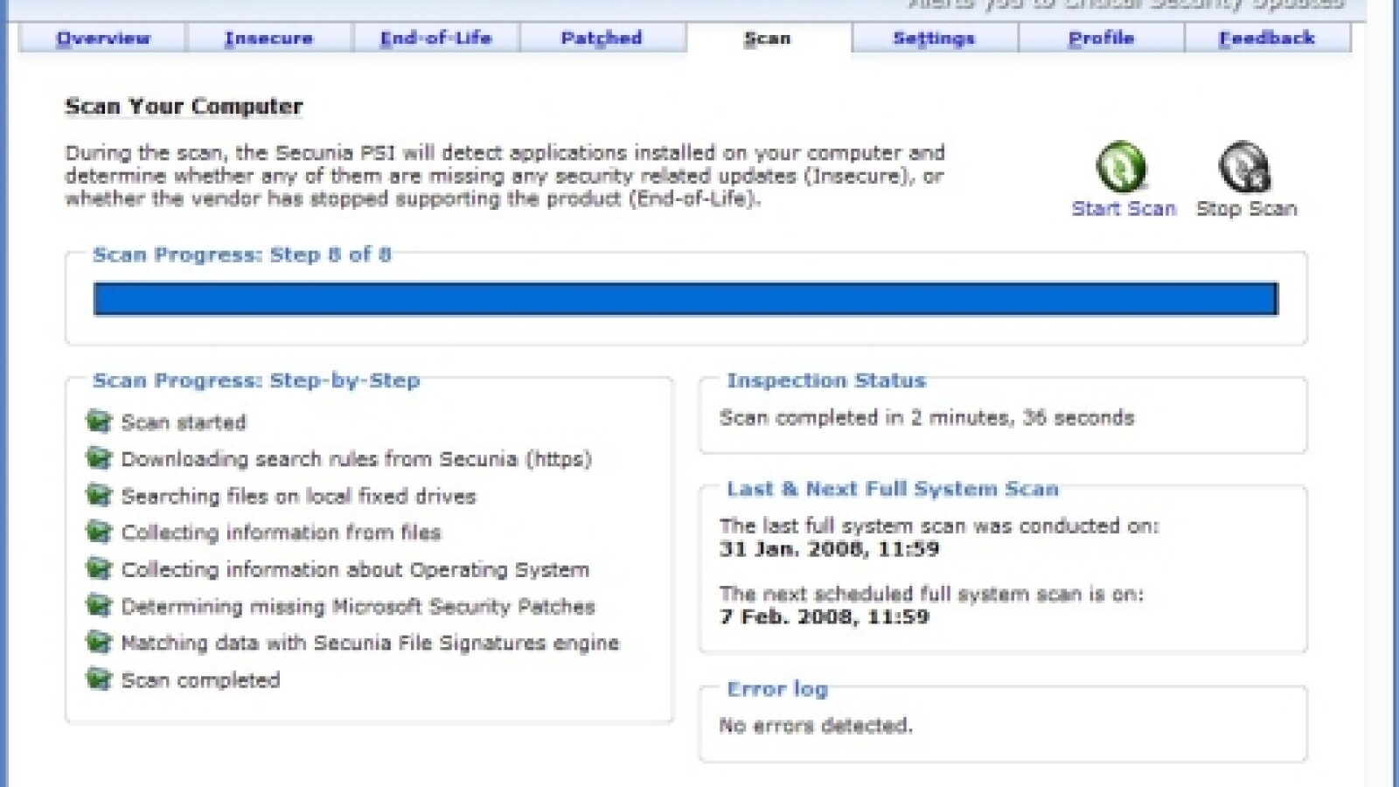This screenshot has height=787, width=1399.
Task: Click the green Start Scan icon
Action: click(1122, 167)
